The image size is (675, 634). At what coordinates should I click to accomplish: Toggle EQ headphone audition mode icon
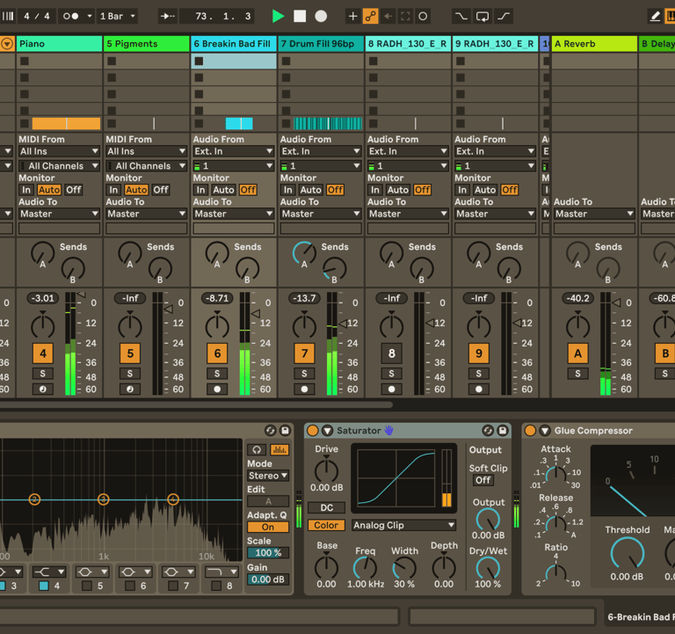257,450
